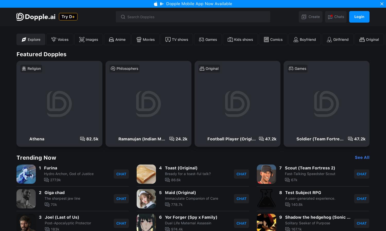Image resolution: width=386 pixels, height=231 pixels.
Task: Open the Chats button
Action: [x=336, y=17]
